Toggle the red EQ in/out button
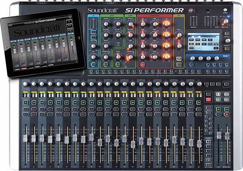 click(143, 64)
